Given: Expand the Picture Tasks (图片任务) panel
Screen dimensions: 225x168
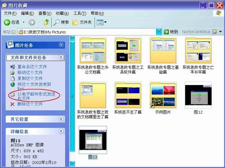Looking at the screenshot, I should [61, 45].
